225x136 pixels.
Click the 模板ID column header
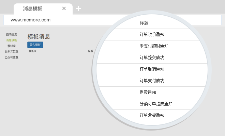coord(32,51)
